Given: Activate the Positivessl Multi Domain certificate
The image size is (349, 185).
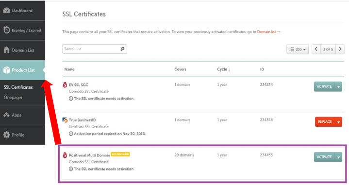Looking at the screenshot, I should coord(325,157).
